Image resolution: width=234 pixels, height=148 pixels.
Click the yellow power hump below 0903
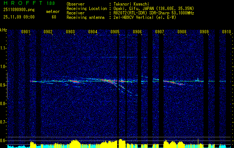coord(74,143)
